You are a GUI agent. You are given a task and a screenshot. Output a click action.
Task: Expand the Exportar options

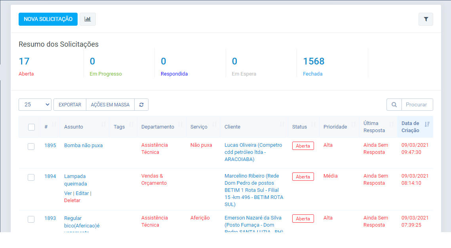click(x=70, y=104)
